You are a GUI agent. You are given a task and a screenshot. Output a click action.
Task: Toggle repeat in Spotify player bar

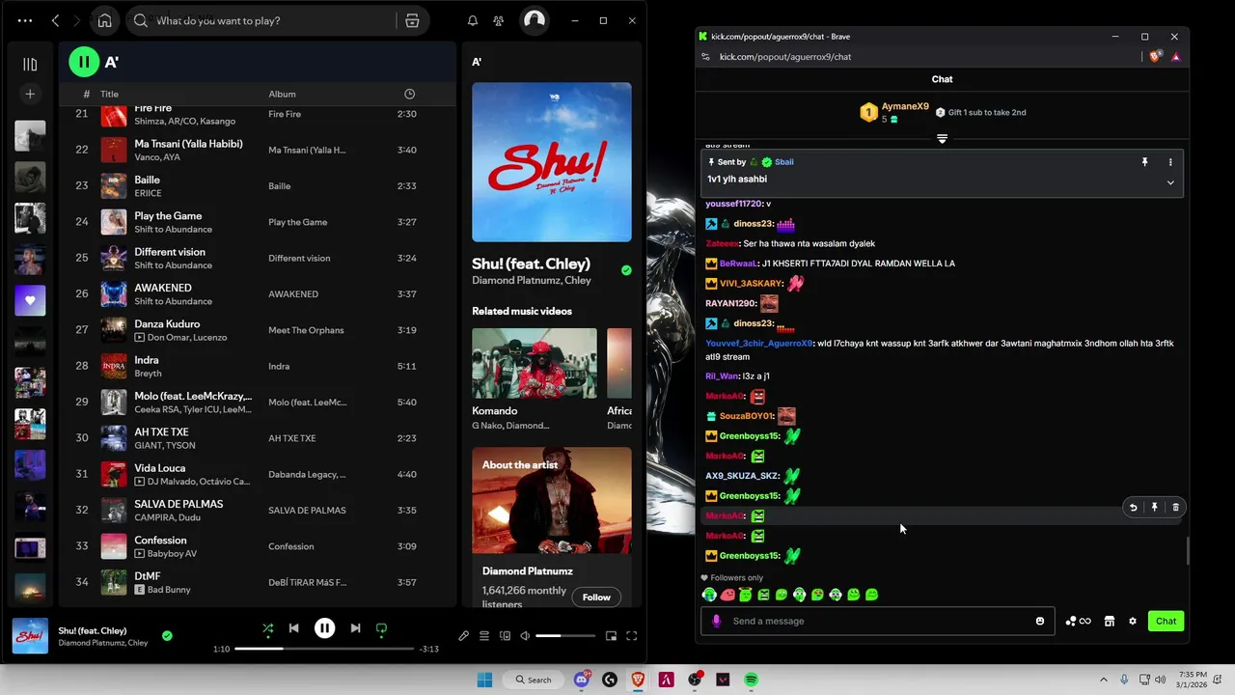click(x=381, y=628)
